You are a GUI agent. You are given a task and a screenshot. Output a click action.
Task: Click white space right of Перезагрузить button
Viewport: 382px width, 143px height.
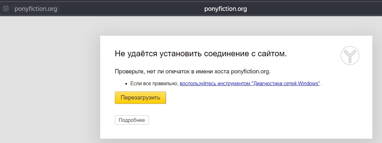[249, 98]
